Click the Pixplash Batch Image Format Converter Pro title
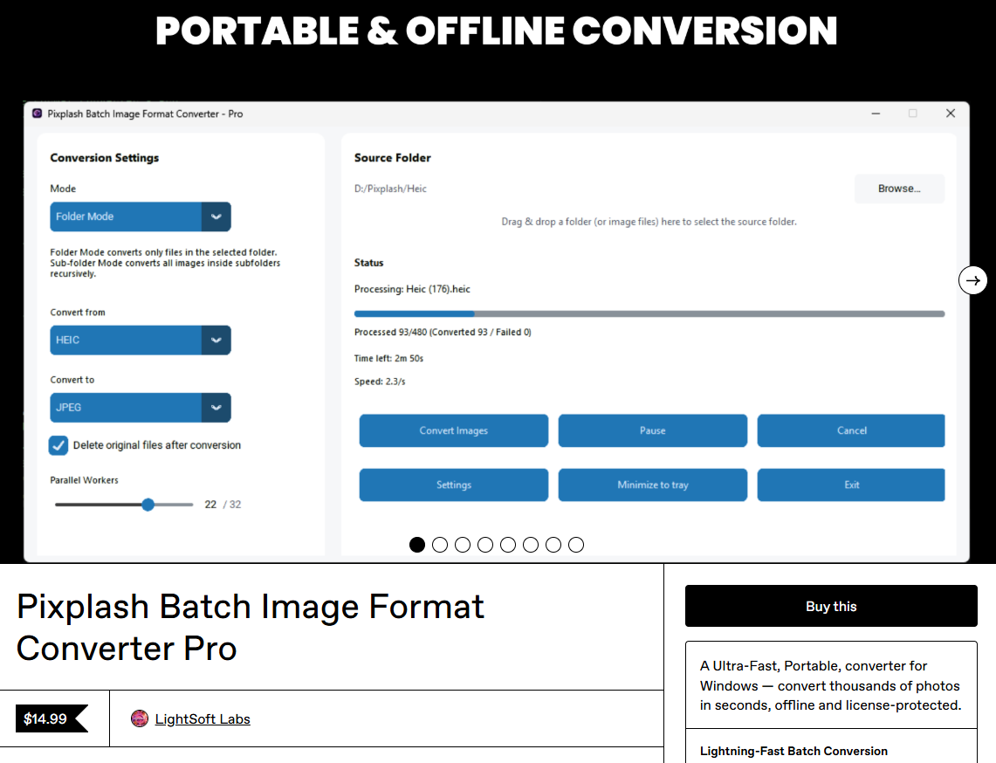The height and width of the screenshot is (763, 996). tap(251, 627)
